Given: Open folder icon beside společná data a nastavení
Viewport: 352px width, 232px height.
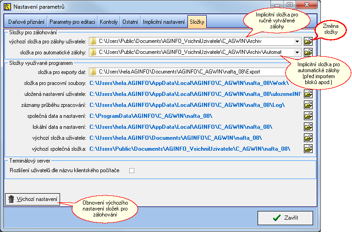Looking at the screenshot, I should [308, 116].
